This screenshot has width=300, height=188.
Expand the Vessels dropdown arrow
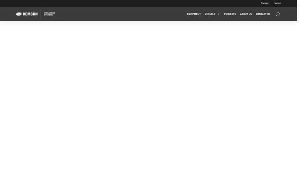[218, 14]
